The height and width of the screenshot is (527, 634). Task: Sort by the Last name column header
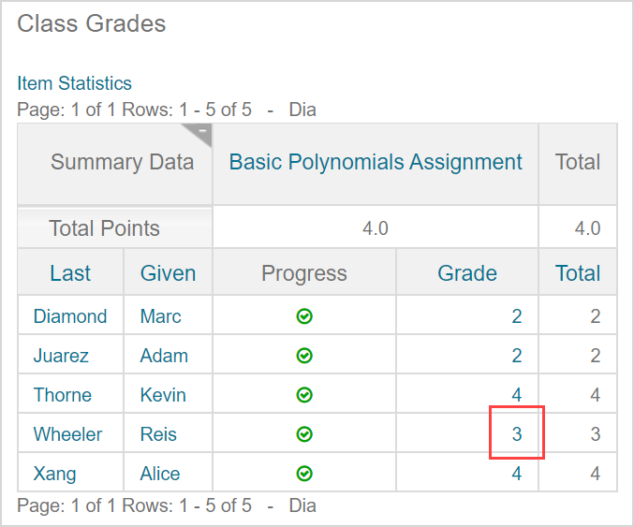click(x=70, y=273)
